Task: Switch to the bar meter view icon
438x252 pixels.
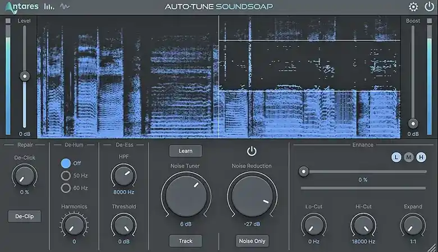Action: click(x=49, y=6)
